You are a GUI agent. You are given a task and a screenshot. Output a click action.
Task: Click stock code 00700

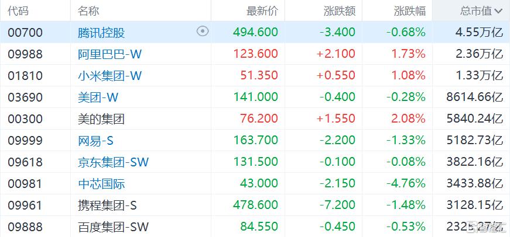click(25, 33)
